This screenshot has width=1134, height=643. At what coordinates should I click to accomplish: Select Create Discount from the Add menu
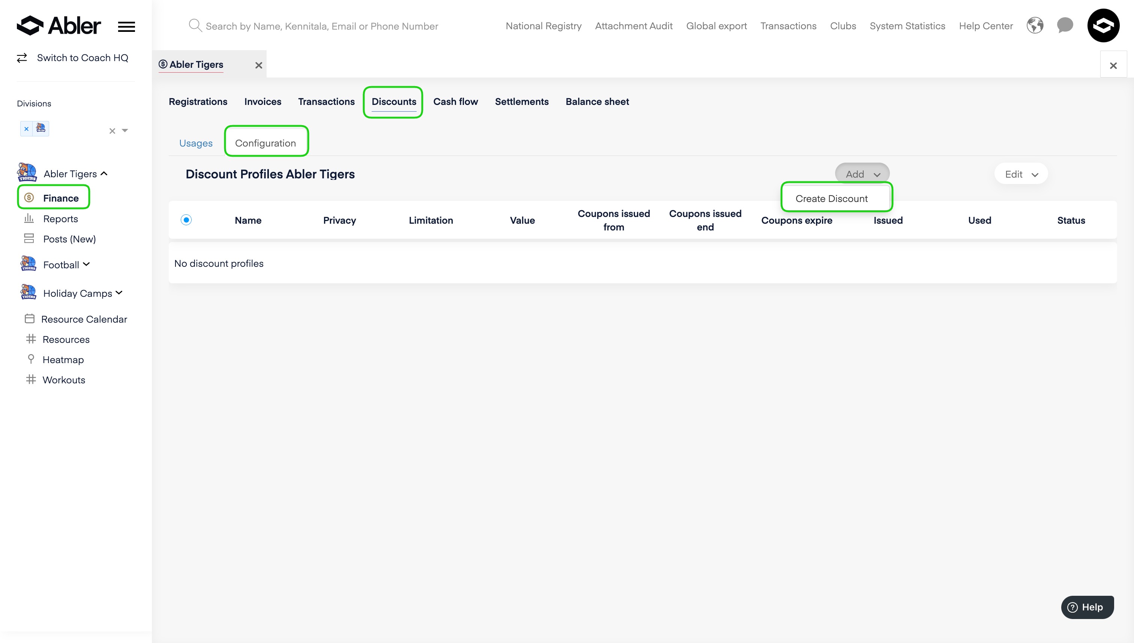coord(831,198)
